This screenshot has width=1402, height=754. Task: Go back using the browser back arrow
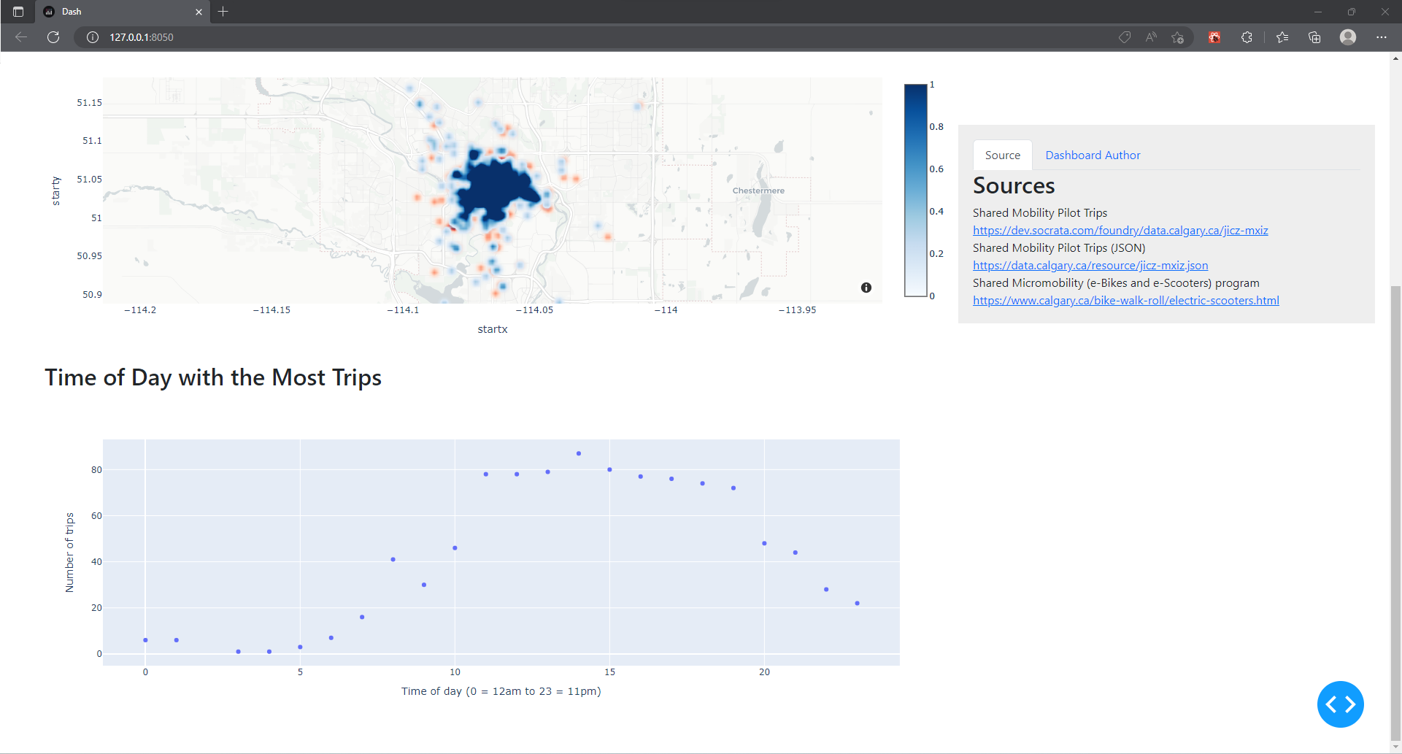[x=20, y=37]
